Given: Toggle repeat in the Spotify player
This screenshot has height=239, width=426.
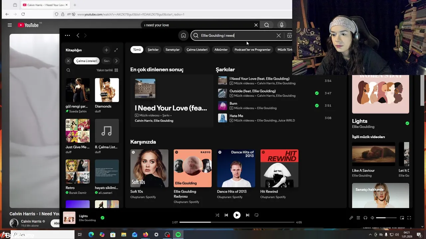Looking at the screenshot, I should (x=257, y=215).
